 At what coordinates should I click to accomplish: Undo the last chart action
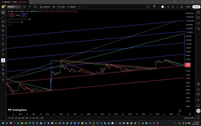pyautogui.click(x=80, y=7)
